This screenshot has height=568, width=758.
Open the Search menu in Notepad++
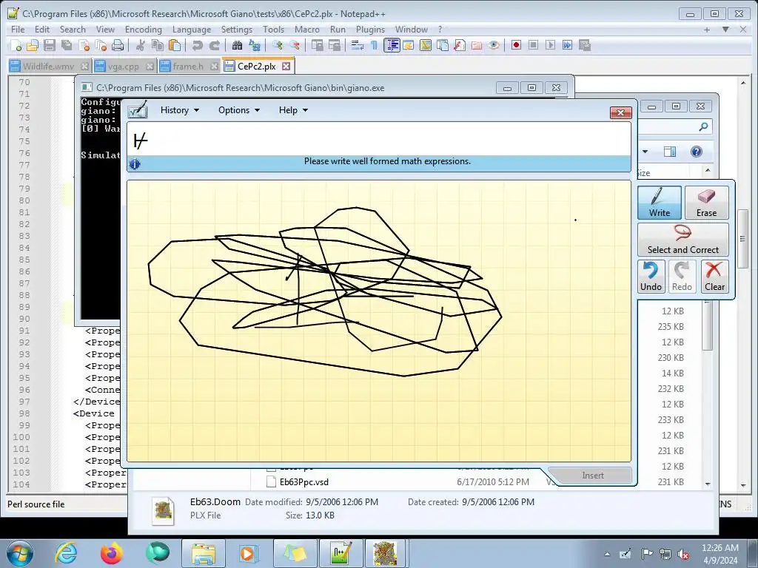(x=73, y=30)
